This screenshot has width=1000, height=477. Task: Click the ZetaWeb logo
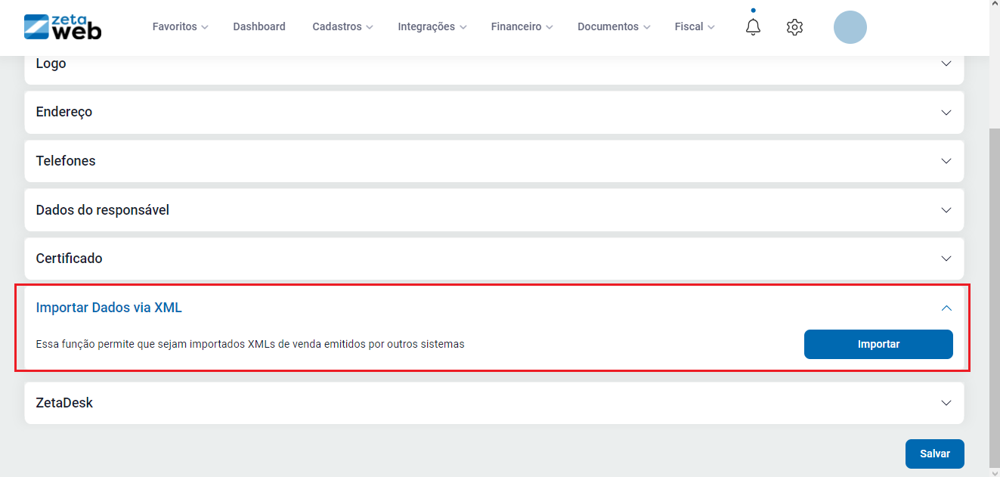coord(63,26)
